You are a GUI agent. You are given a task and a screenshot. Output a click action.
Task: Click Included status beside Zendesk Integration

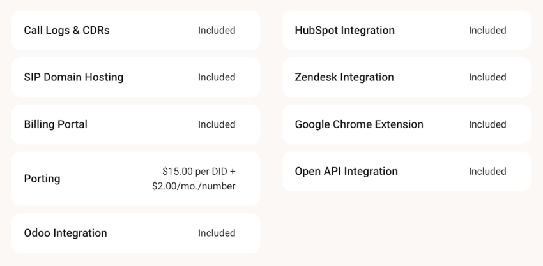pos(487,77)
